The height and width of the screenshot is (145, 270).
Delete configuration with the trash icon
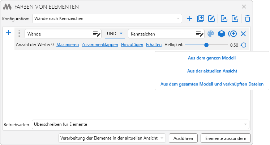pos(248,18)
